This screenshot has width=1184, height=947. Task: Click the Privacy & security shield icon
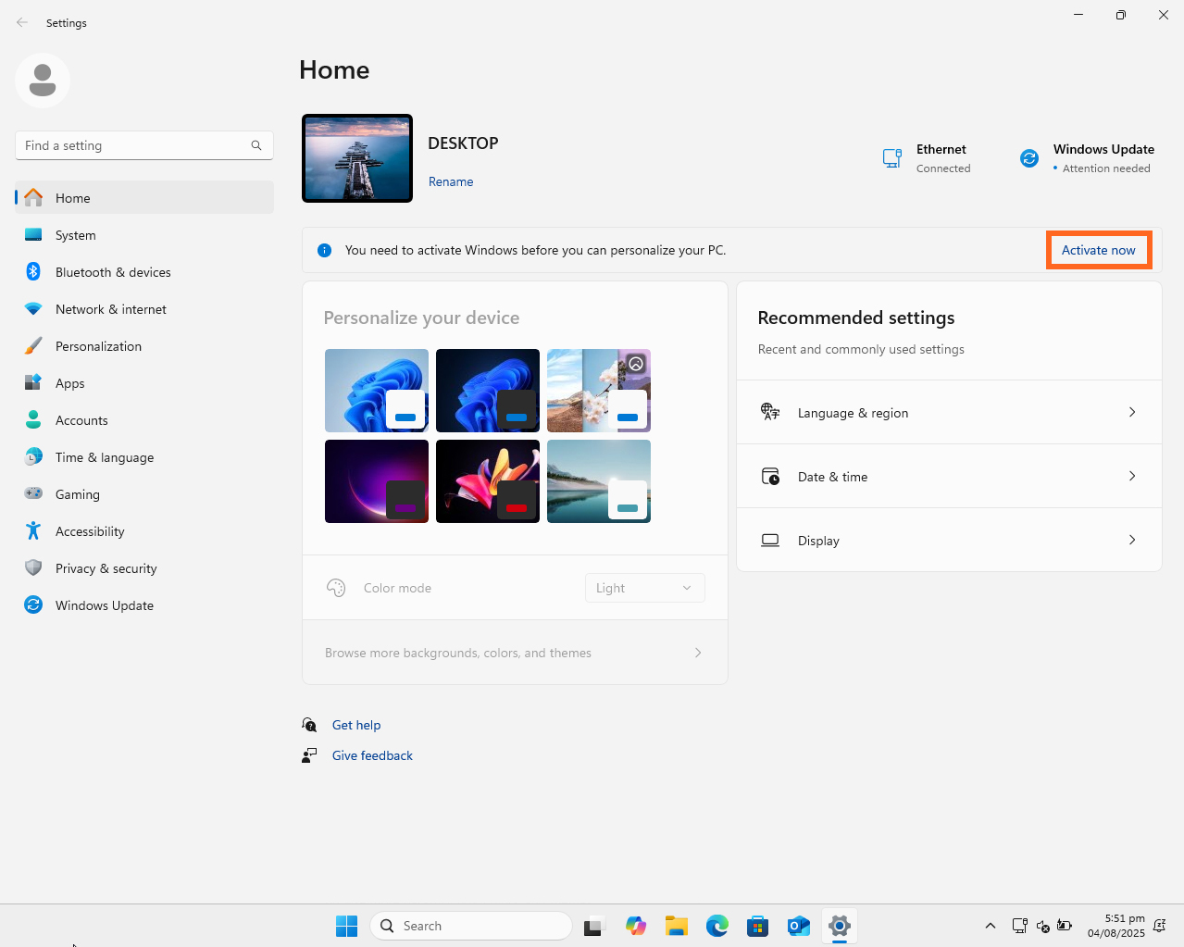pyautogui.click(x=33, y=567)
